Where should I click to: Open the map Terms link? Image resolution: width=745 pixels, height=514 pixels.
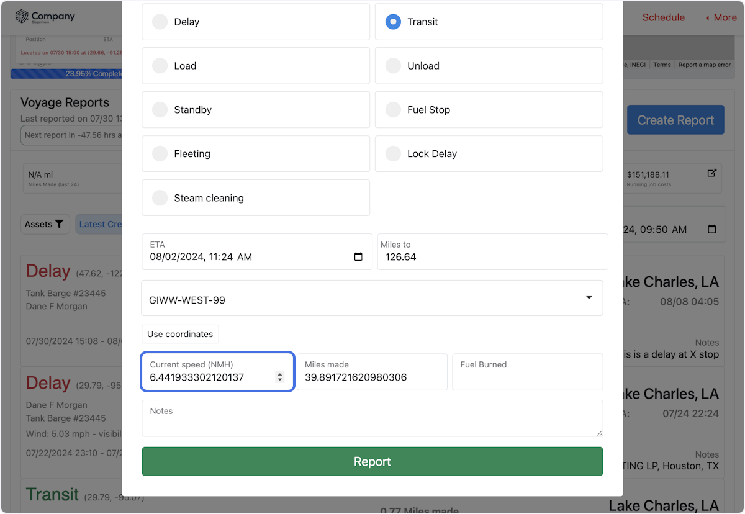[x=662, y=64]
